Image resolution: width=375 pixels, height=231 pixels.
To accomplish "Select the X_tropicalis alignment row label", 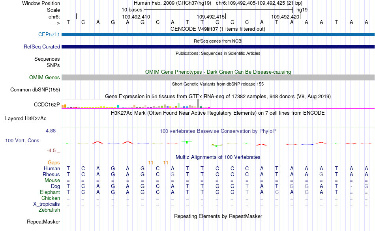I will click(47, 204).
